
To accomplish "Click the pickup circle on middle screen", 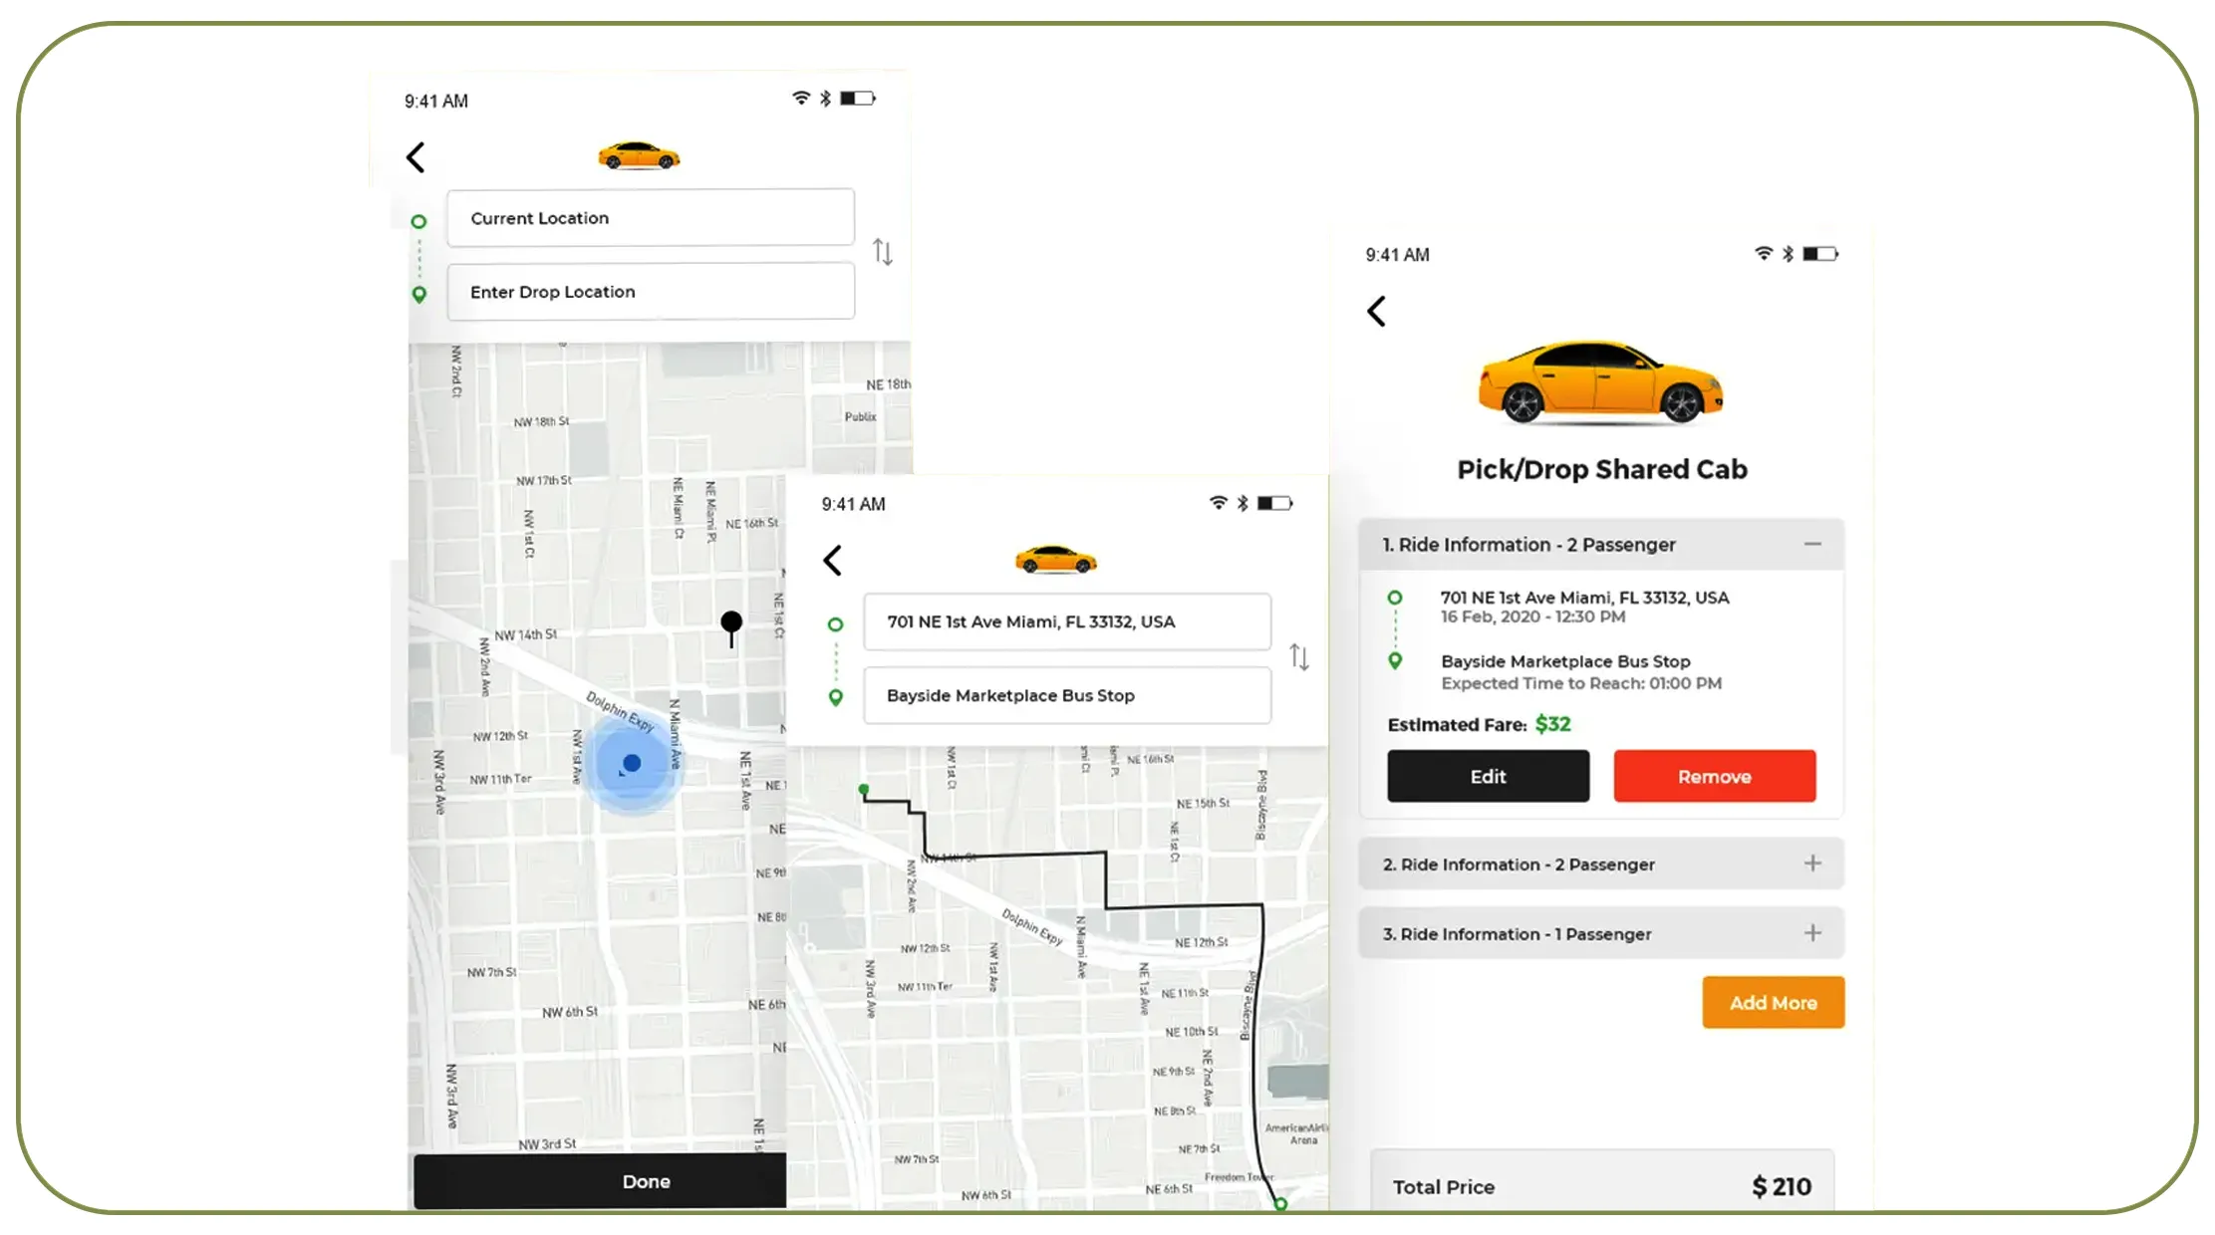I will pyautogui.click(x=835, y=624).
